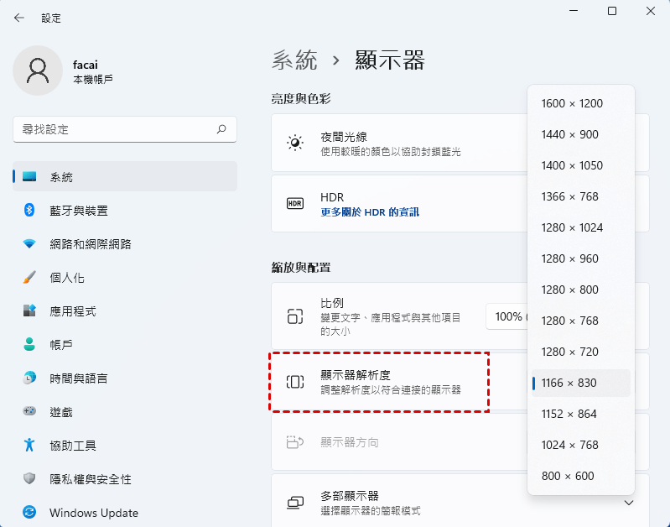Click 系統 in the breadcrumb header
Viewport: 670px width, 527px height.
pyautogui.click(x=294, y=60)
